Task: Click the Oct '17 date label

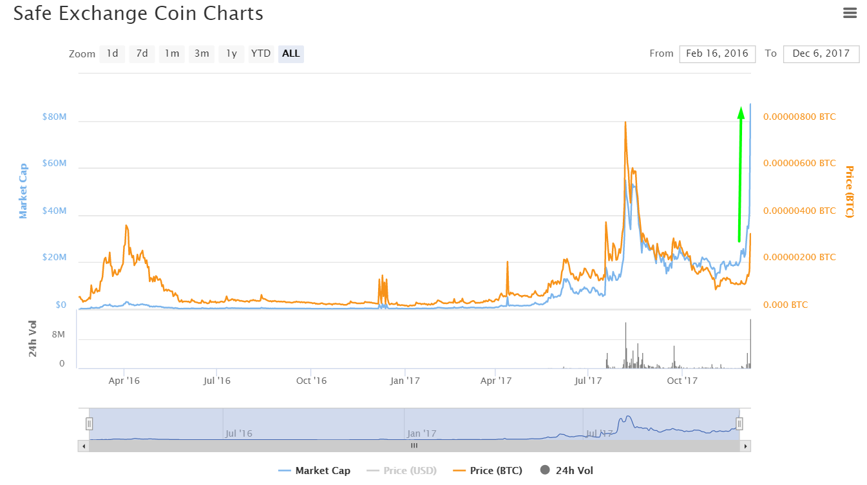Action: 682,381
